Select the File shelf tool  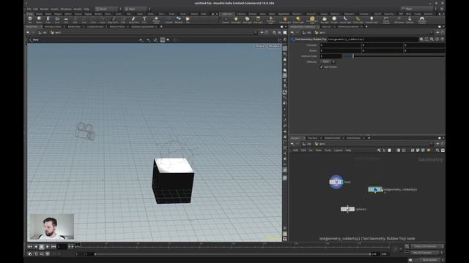[x=188, y=20]
